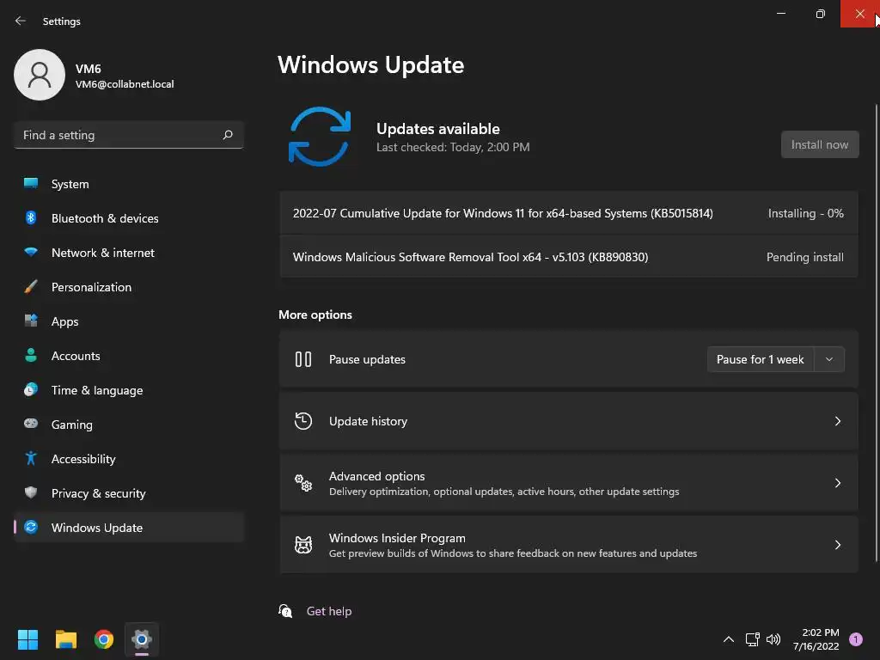The width and height of the screenshot is (880, 660).
Task: Expand the Pause for 1 week dropdown arrow
Action: coord(829,359)
